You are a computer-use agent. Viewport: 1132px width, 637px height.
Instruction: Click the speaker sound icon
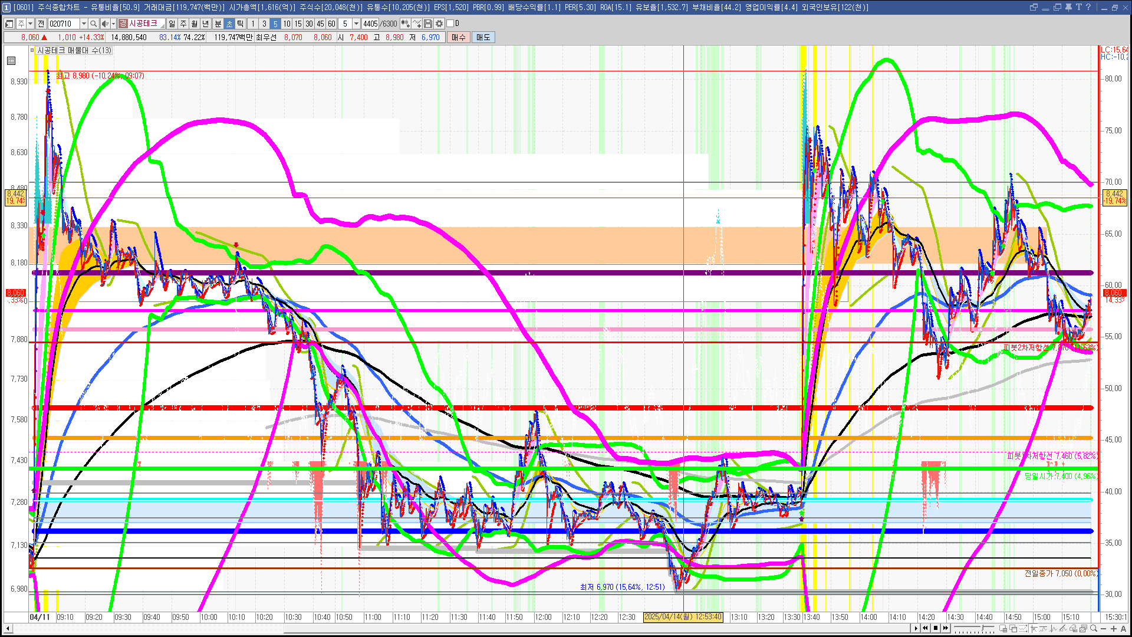tap(105, 24)
